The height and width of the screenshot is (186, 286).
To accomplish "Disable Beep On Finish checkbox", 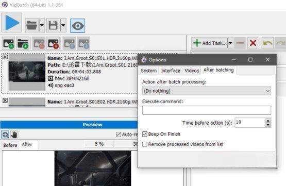I will (x=145, y=134).
